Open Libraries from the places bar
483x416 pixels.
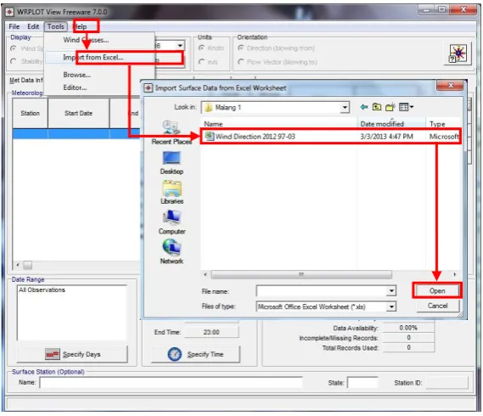point(171,192)
